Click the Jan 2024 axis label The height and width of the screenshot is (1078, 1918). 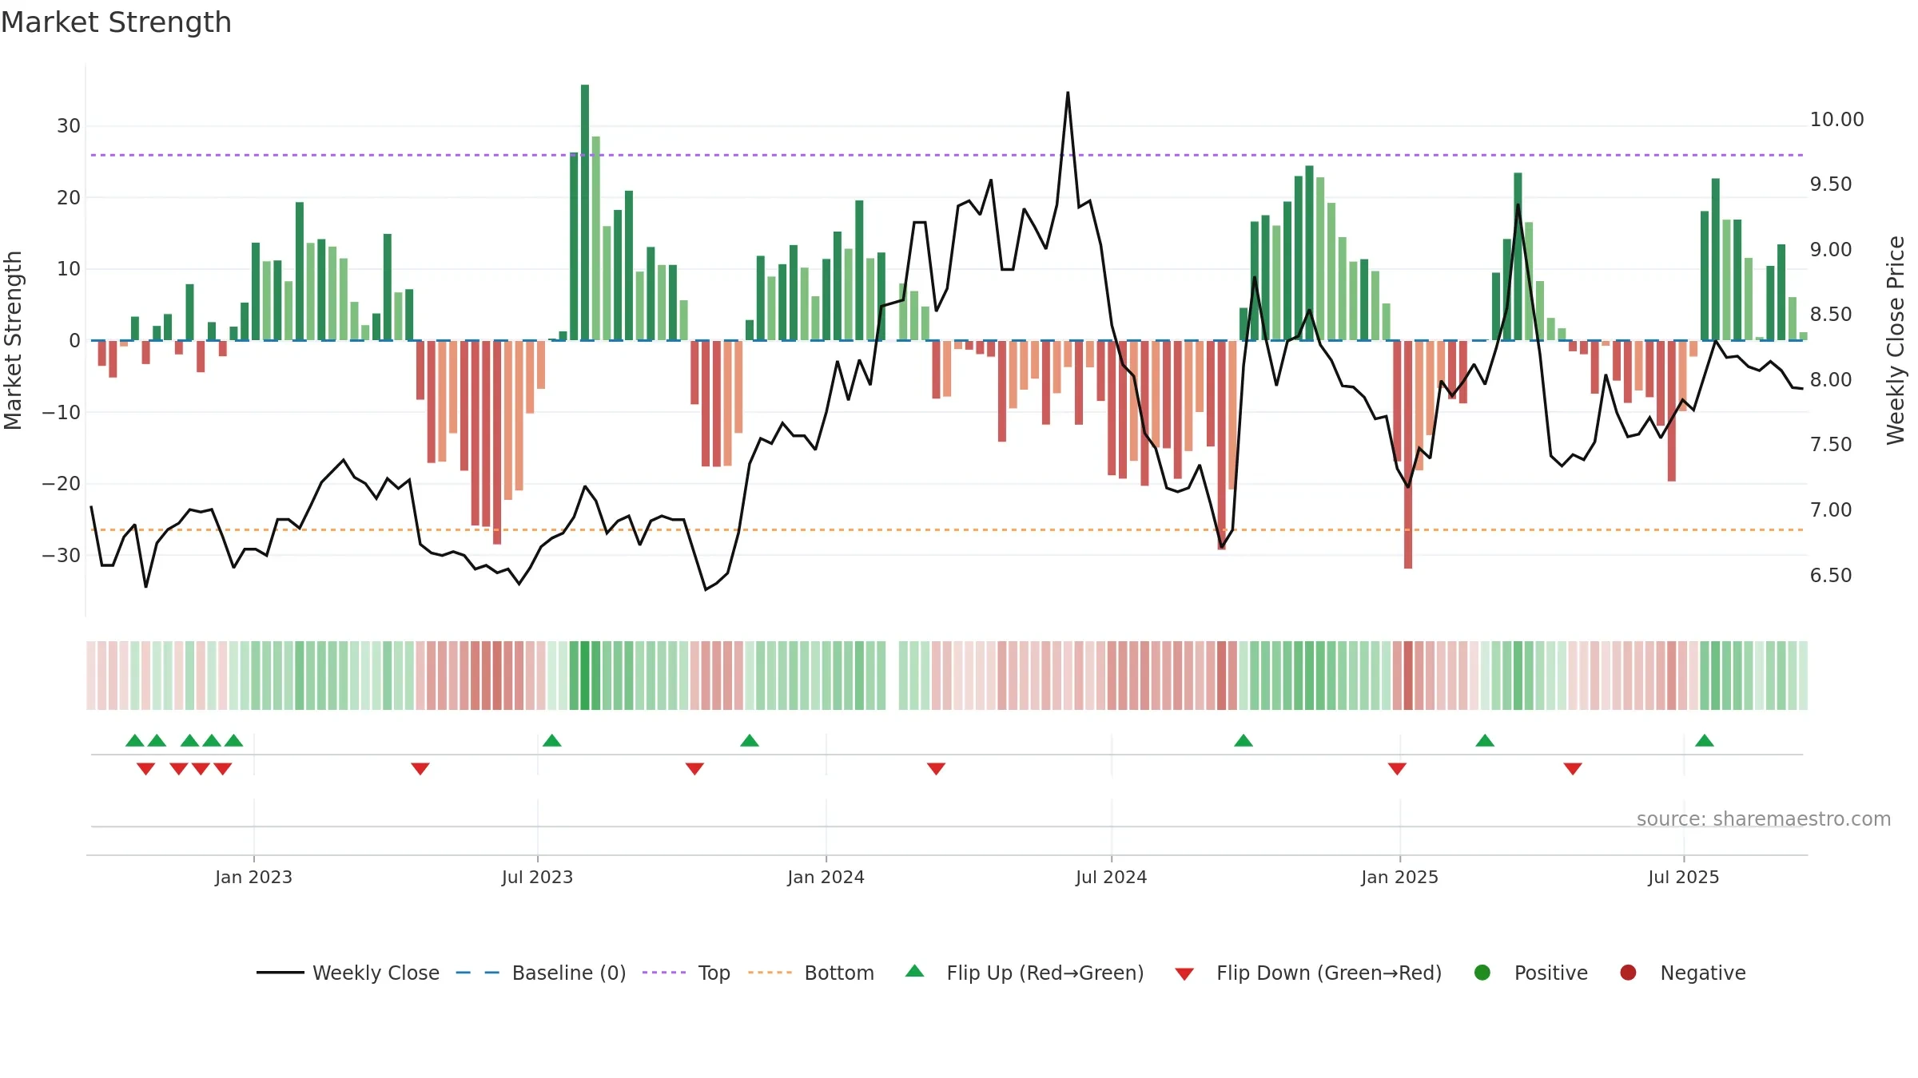click(x=826, y=877)
